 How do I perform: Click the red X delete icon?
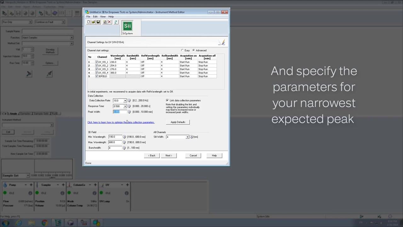(x=110, y=22)
